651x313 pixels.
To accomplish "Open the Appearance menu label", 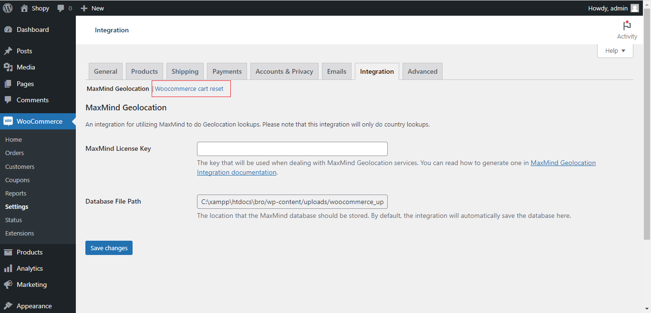I will 34,306.
